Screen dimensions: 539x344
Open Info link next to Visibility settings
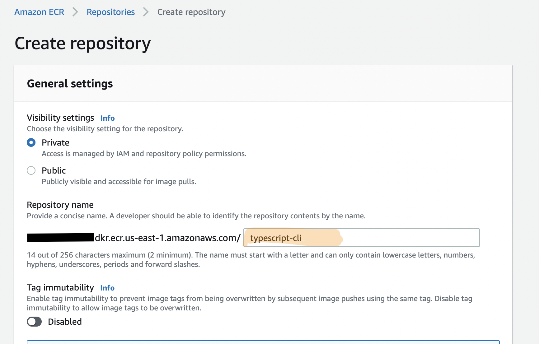pos(107,118)
